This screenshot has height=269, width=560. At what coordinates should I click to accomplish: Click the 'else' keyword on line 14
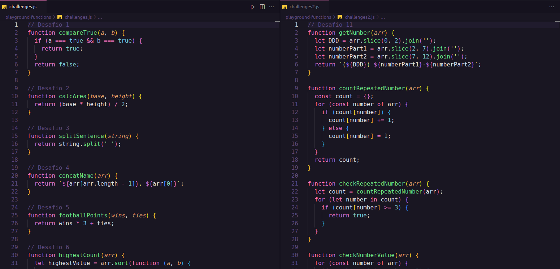(335, 128)
